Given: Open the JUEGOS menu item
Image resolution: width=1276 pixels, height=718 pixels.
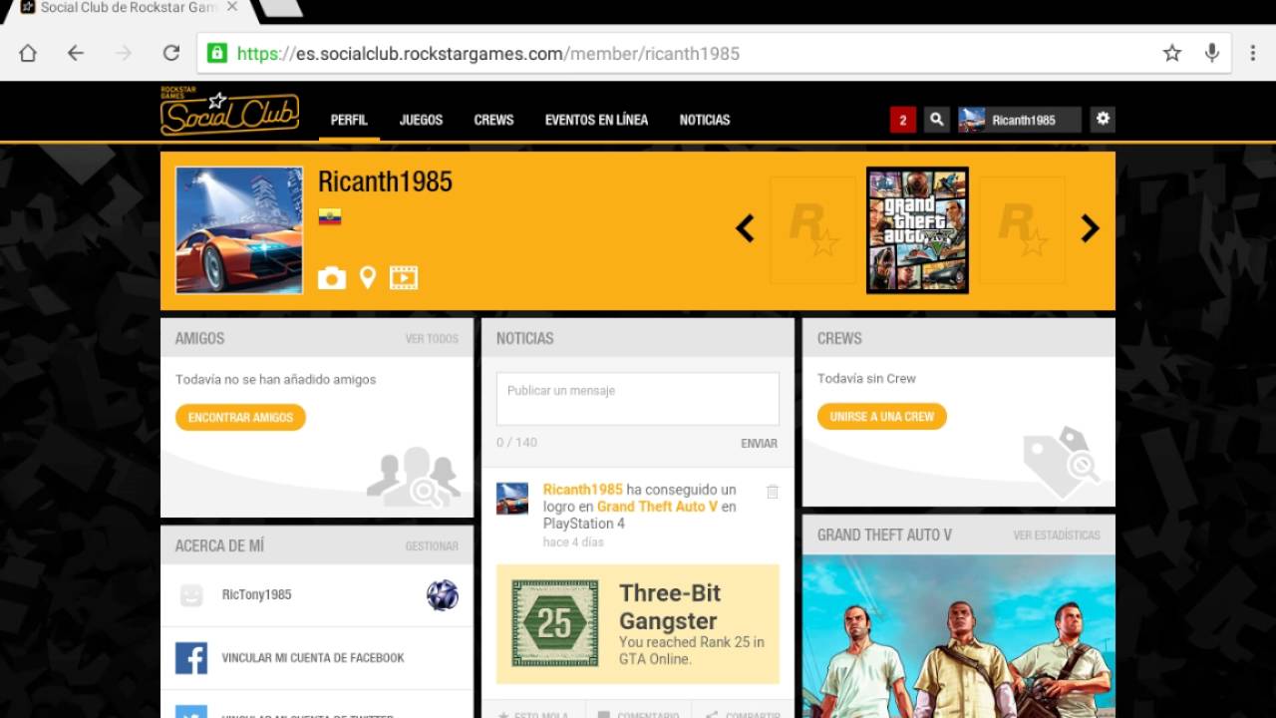Looking at the screenshot, I should 421,120.
